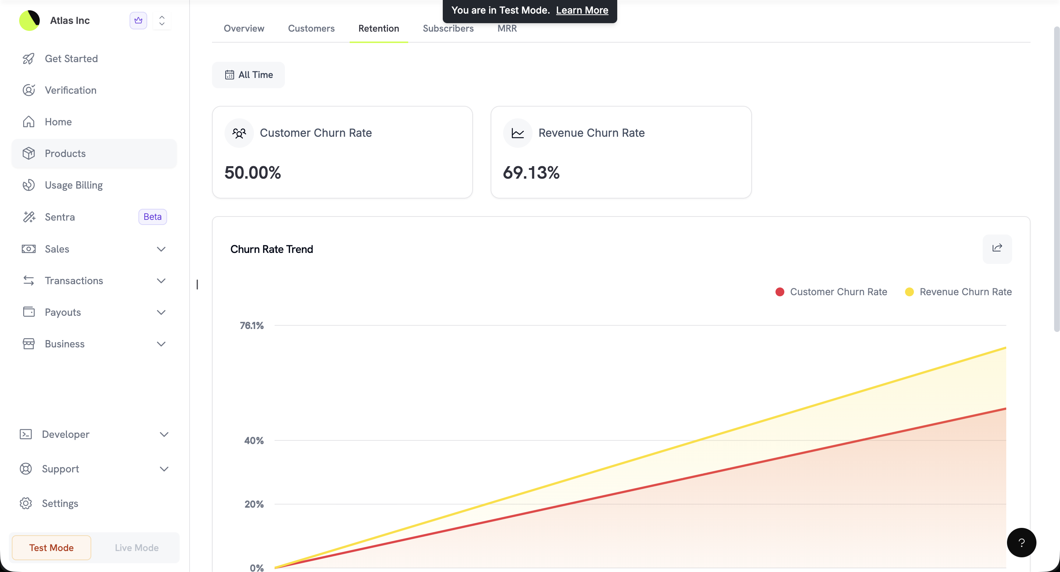Image resolution: width=1060 pixels, height=572 pixels.
Task: Click the yellow Revenue Churn Rate legend dot
Action: [909, 292]
